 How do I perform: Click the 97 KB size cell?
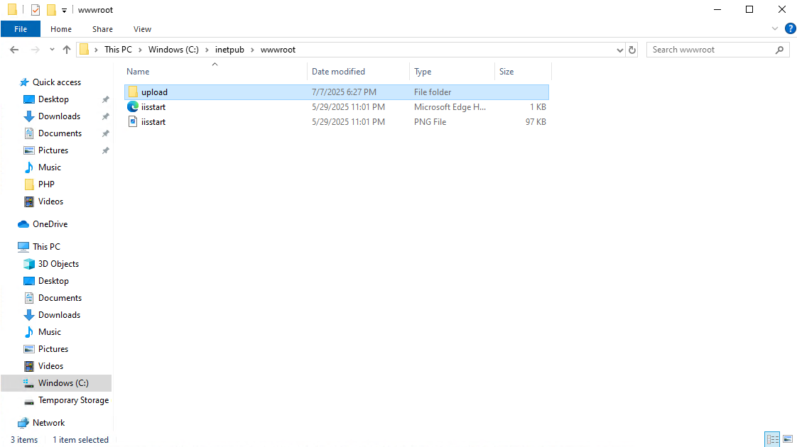(536, 122)
